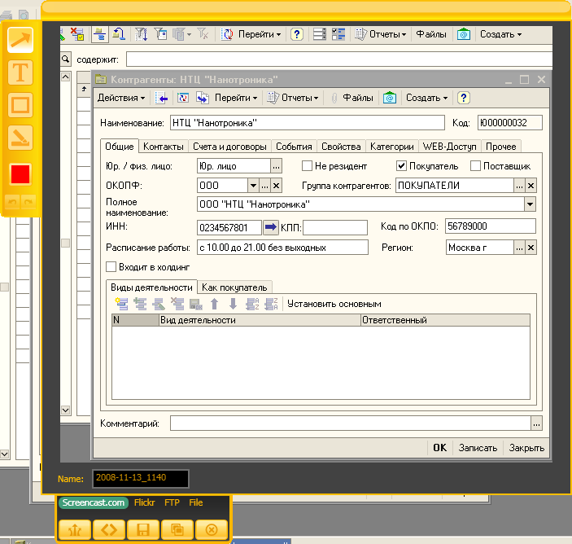Click the OK button

(439, 448)
